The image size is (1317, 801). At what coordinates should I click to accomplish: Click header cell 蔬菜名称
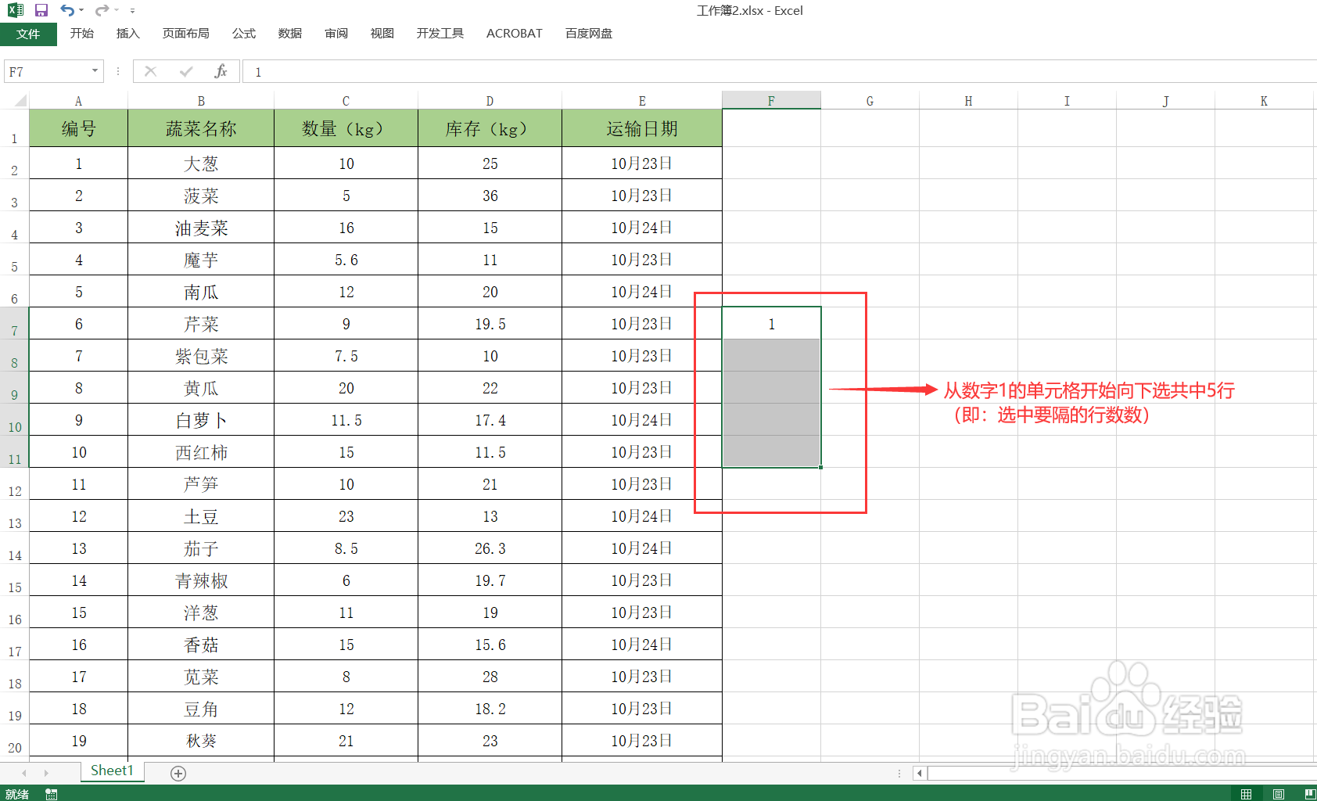[x=201, y=128]
